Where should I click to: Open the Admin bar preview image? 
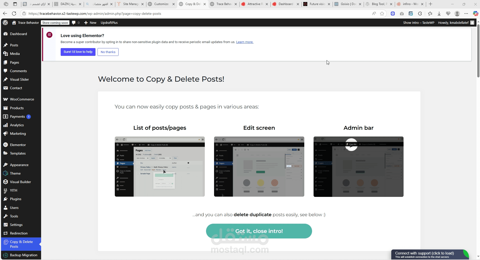358,167
